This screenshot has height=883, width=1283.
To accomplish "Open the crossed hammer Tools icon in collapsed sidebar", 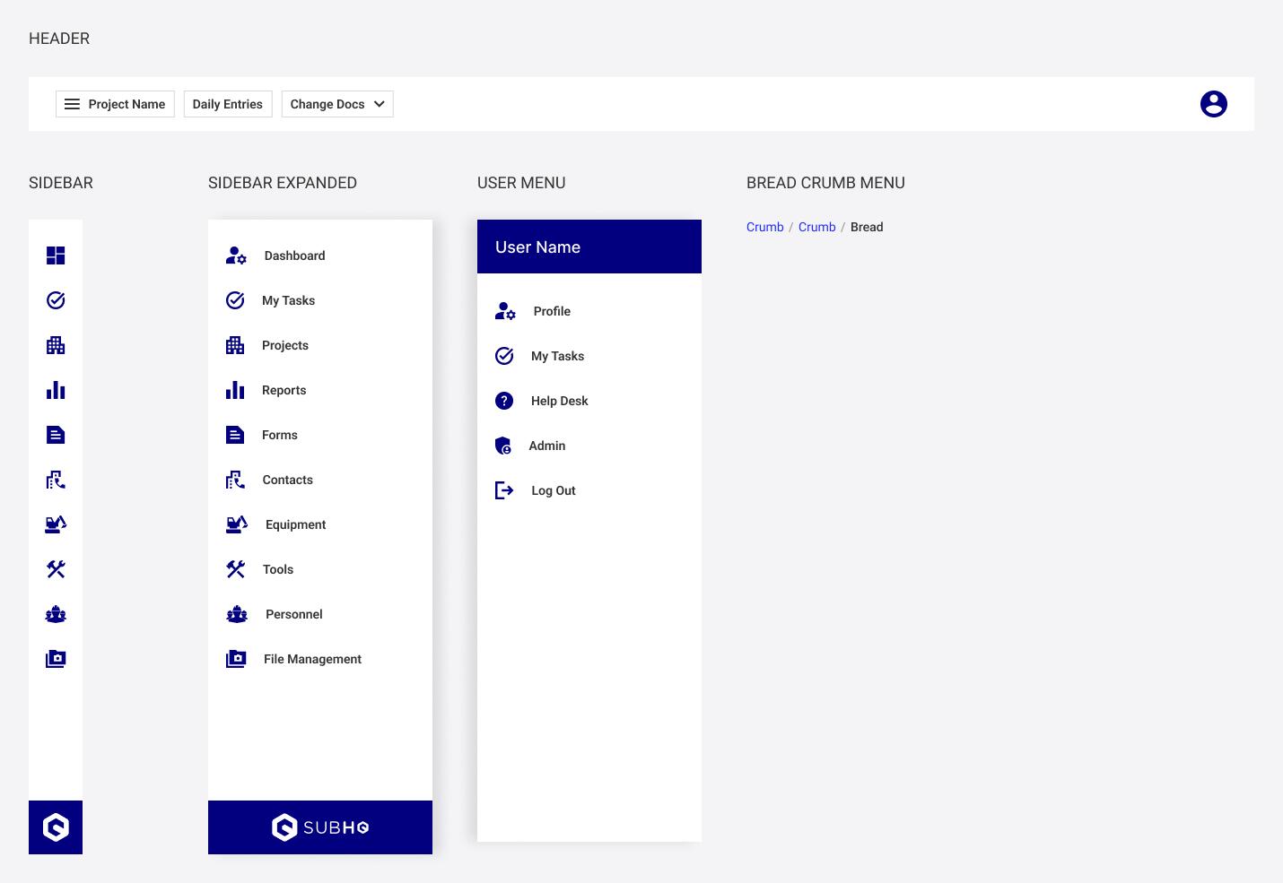I will [56, 569].
